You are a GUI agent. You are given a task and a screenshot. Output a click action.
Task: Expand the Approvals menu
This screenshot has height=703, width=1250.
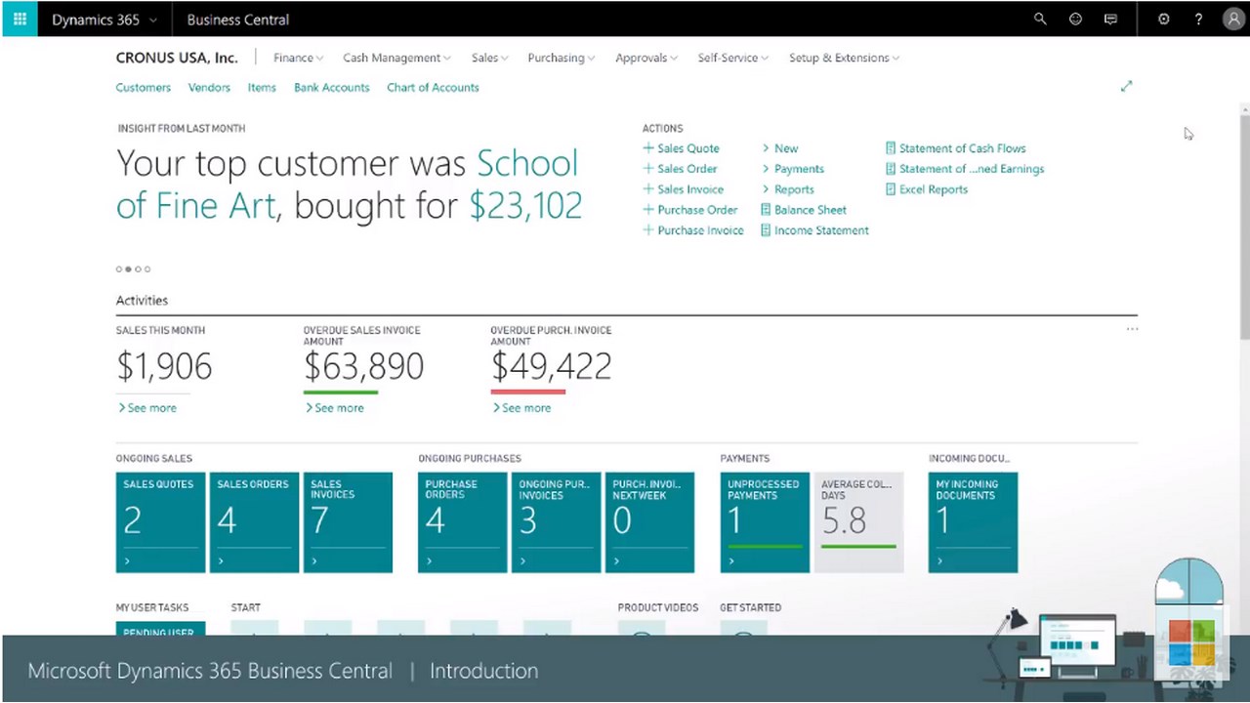pos(646,58)
